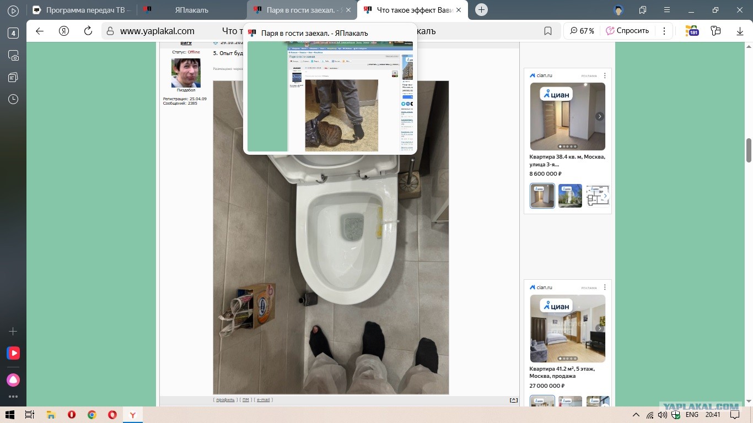Open a new browser tab
The height and width of the screenshot is (423, 753).
(x=482, y=10)
